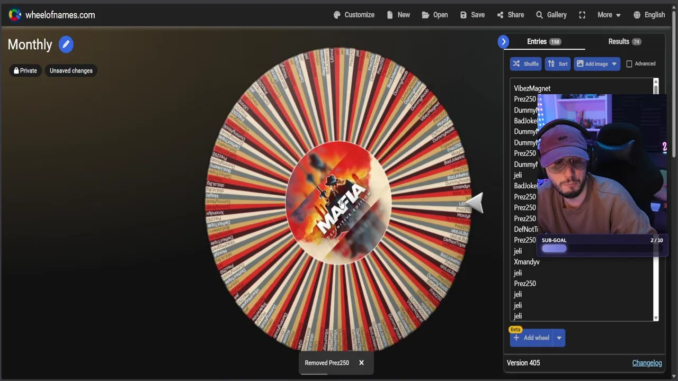678x381 pixels.
Task: Collapse the entries panel with arrow button
Action: [x=503, y=41]
